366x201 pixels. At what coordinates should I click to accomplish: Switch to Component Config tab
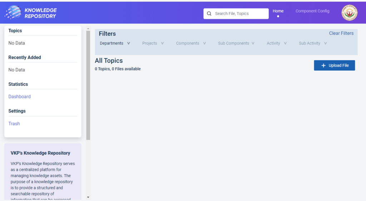[x=312, y=11]
